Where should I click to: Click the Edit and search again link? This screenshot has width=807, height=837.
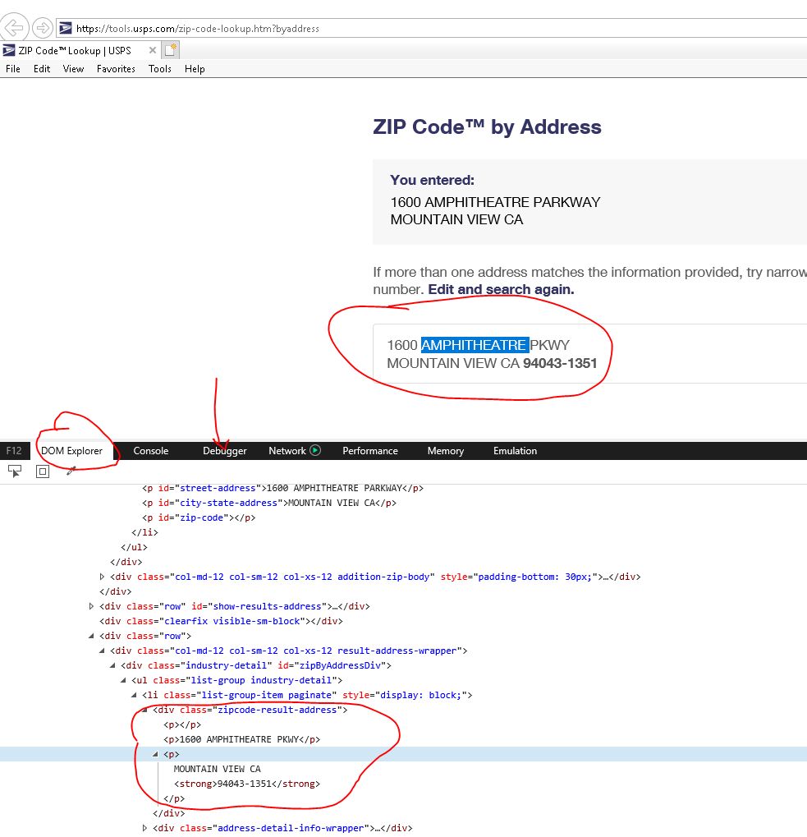pyautogui.click(x=501, y=289)
